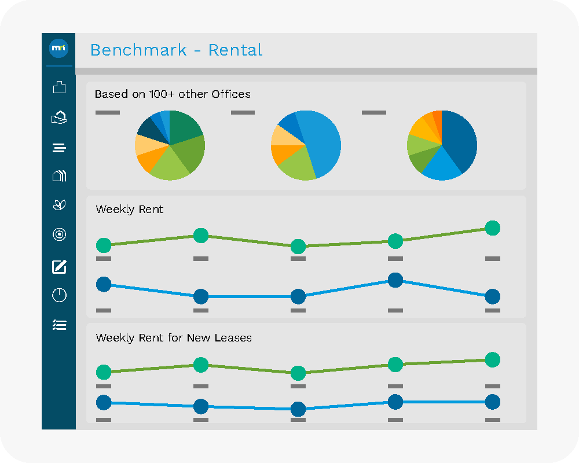Select the hand holding house icon
Viewport: 579px width, 463px height.
59,117
